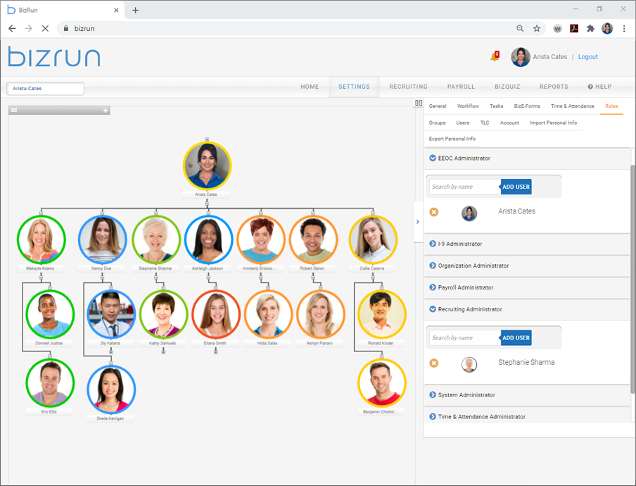Expand I-9 Administrator section

[433, 244]
